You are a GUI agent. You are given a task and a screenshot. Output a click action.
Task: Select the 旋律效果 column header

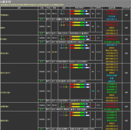(112, 8)
